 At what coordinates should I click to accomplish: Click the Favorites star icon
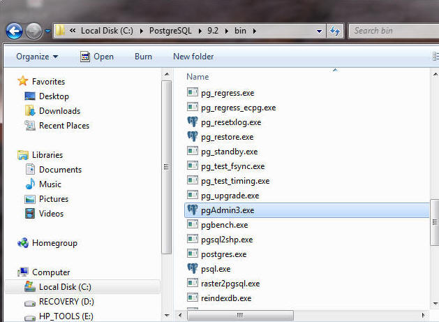tap(22, 81)
